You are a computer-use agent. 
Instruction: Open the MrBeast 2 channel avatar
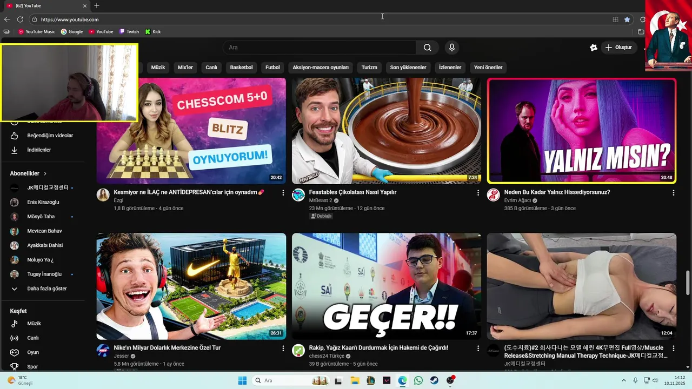coord(298,195)
